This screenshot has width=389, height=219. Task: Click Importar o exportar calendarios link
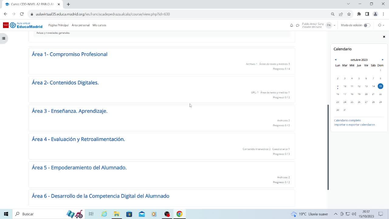[x=354, y=125]
